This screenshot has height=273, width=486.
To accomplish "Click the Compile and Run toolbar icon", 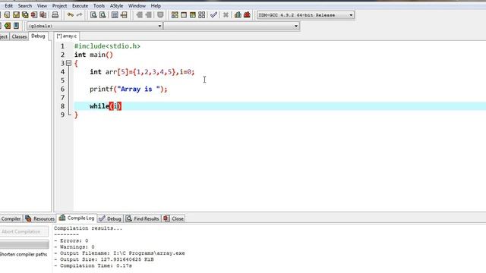I will click(x=193, y=15).
